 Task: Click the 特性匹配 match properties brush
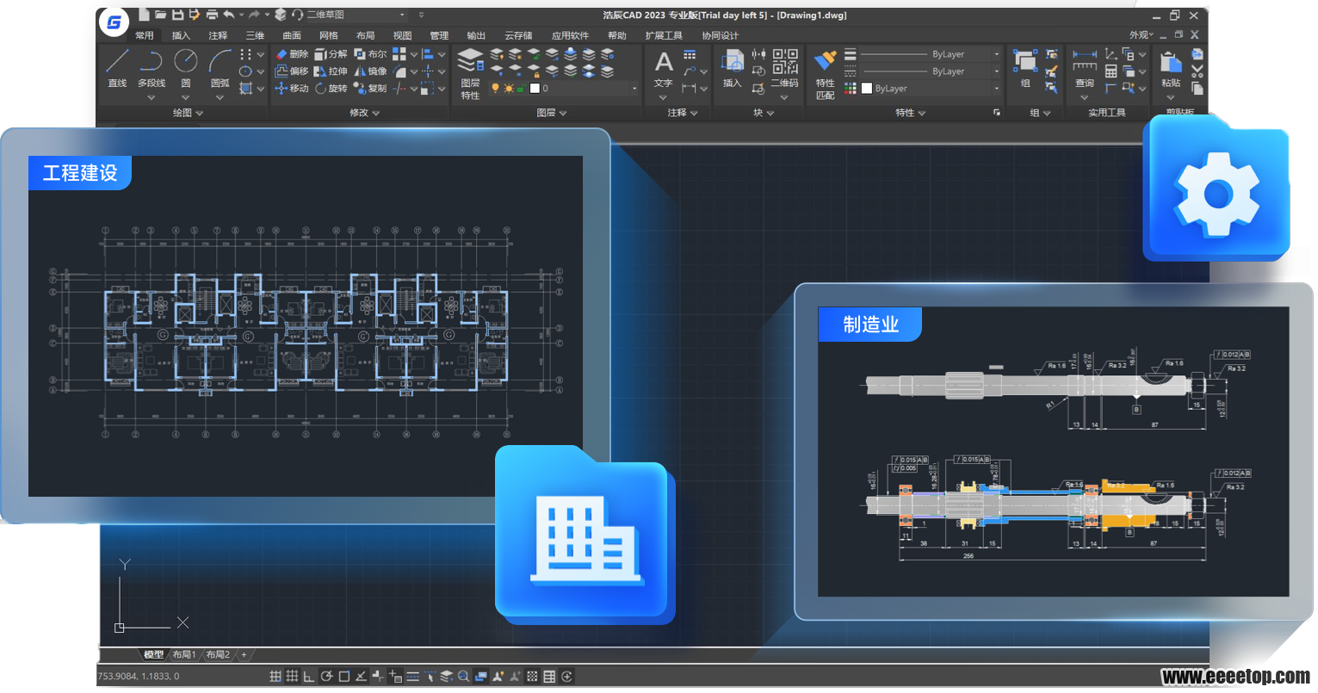coord(825,74)
